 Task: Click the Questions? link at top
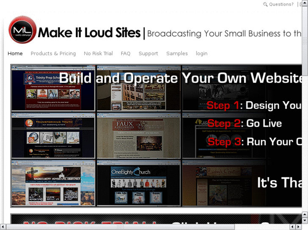tap(281, 5)
